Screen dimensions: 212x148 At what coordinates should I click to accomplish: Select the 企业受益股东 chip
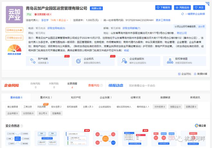105,107
